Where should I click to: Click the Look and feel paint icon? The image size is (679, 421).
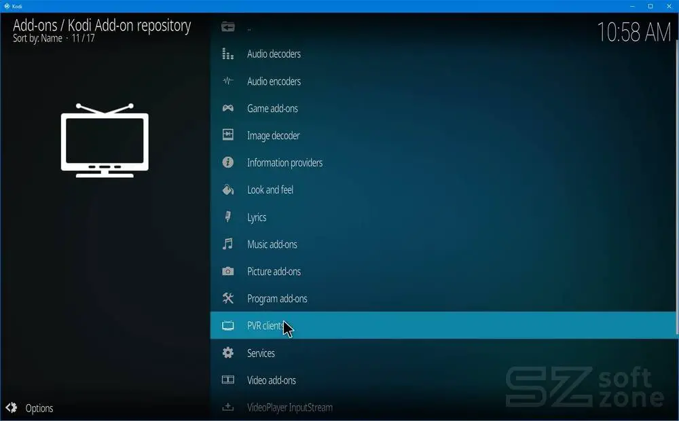tap(227, 189)
